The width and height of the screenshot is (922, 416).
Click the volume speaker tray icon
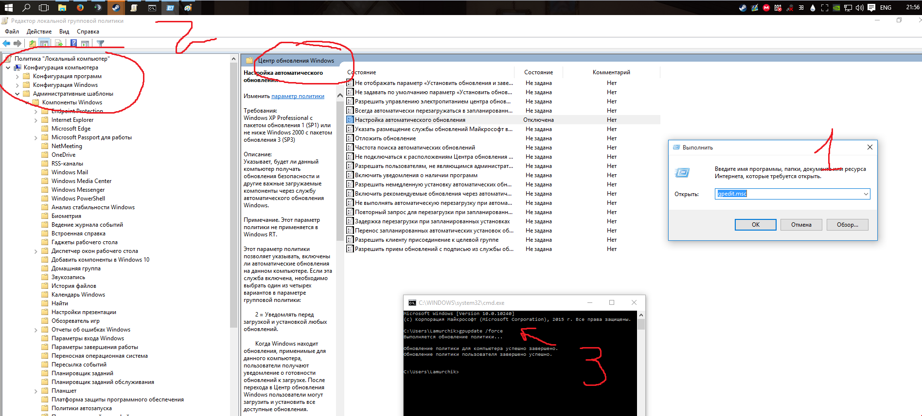(x=859, y=8)
